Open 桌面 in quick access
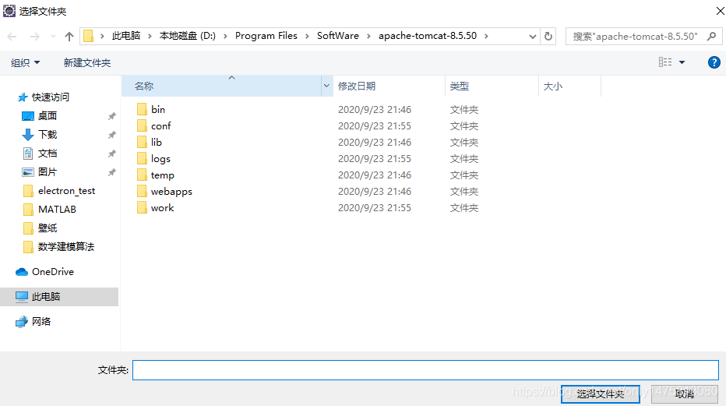726x406 pixels. pyautogui.click(x=47, y=116)
